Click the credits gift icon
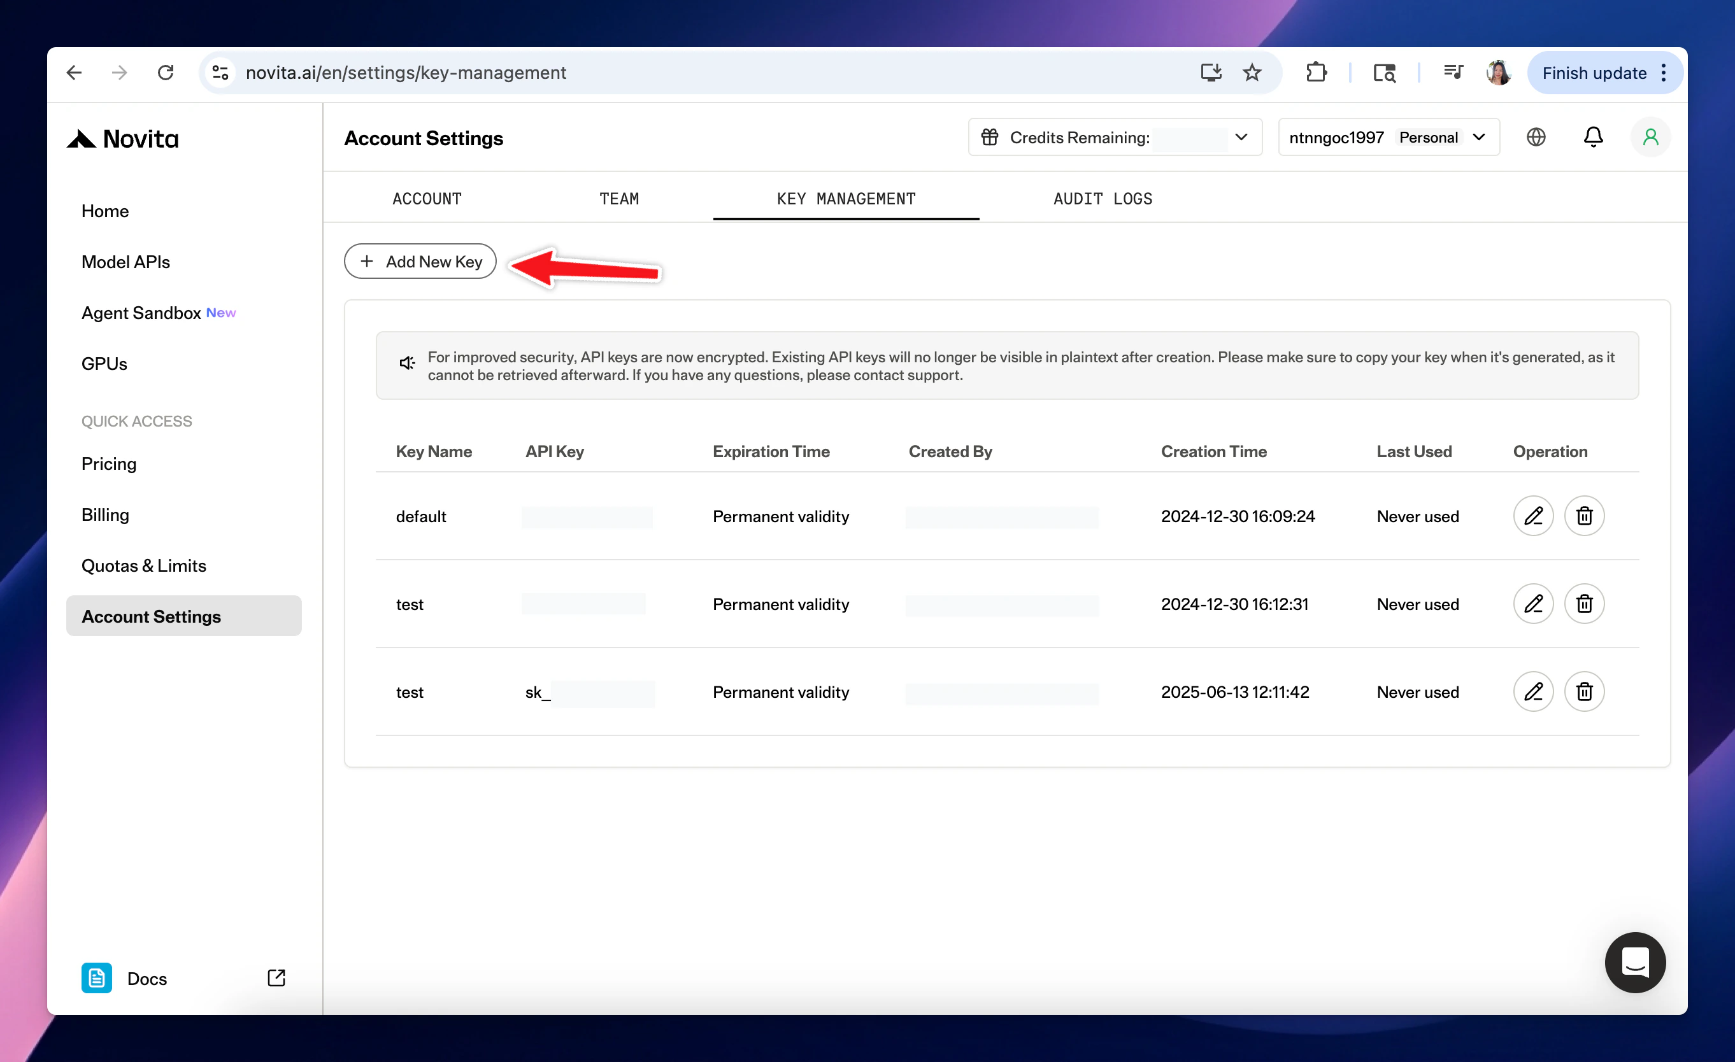1735x1062 pixels. tap(989, 138)
